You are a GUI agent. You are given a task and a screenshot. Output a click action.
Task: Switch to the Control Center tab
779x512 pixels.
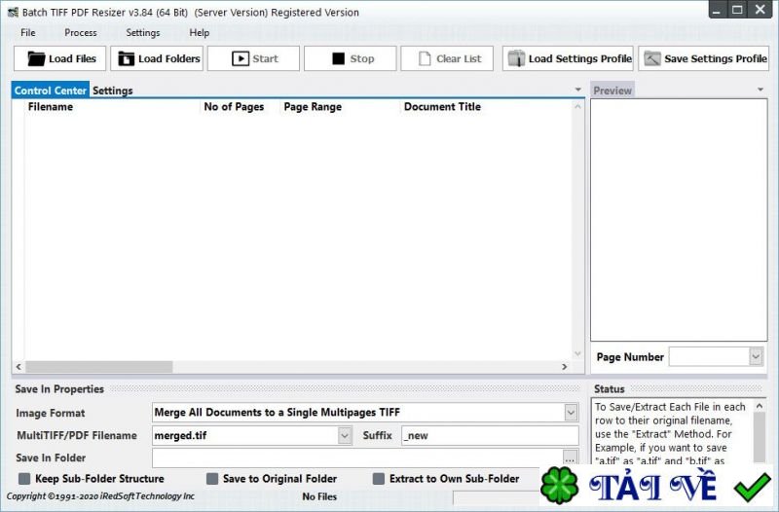pyautogui.click(x=51, y=91)
